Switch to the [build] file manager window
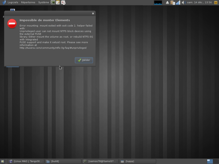Image resolution: width=219 pixels, height=164 pixels. pyautogui.click(x=63, y=161)
